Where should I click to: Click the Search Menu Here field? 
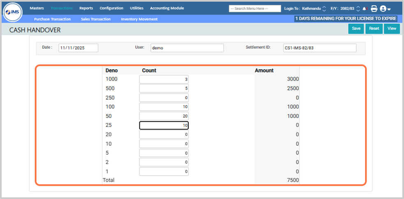[255, 9]
